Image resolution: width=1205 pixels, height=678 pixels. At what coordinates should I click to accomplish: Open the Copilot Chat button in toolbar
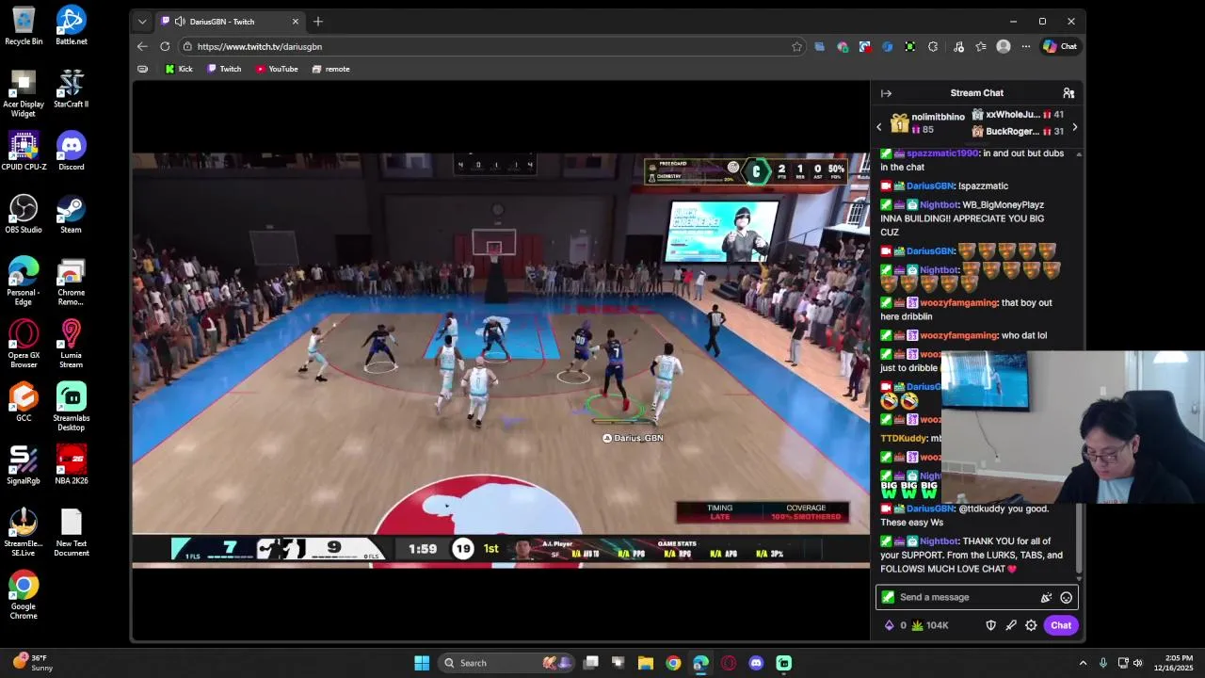pyautogui.click(x=1060, y=46)
